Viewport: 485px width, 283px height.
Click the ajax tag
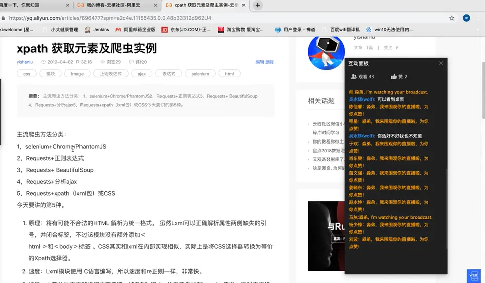pyautogui.click(x=142, y=74)
